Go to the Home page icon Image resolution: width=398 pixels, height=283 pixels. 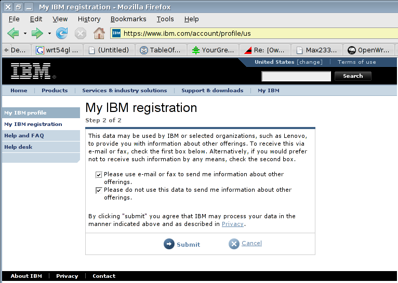[x=99, y=33]
